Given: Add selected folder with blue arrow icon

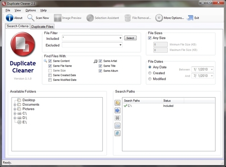Looking at the screenshot, I should (117, 111).
